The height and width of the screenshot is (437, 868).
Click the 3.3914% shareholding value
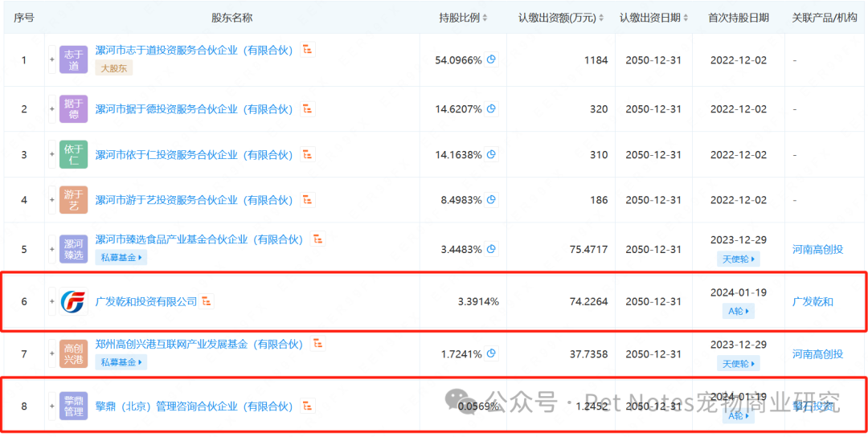click(477, 301)
